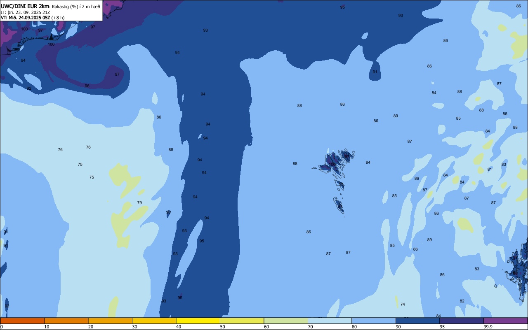Click the 60–70 light green legend swatch
Viewport: 528px width, 330px height.
[286, 321]
